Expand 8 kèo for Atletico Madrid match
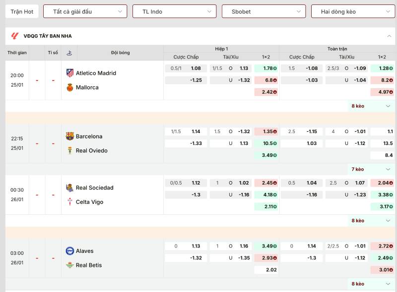This screenshot has height=292, width=397. pos(371,106)
